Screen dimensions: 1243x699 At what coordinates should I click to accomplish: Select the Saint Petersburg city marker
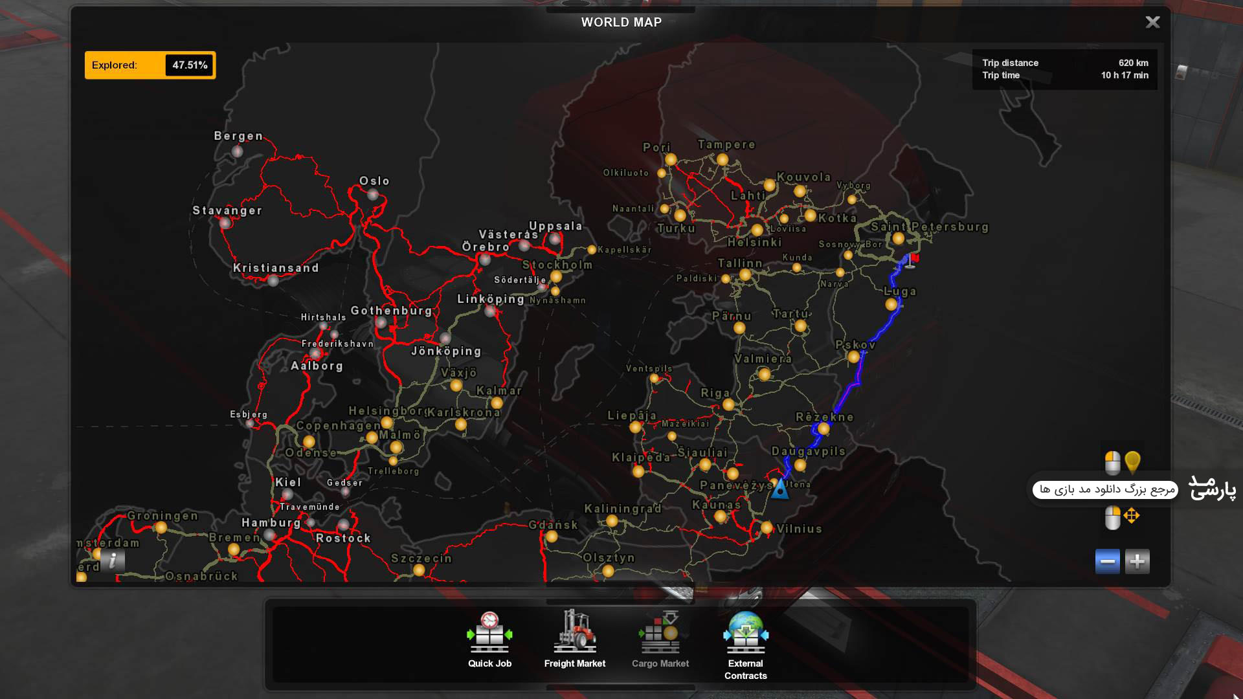(899, 238)
